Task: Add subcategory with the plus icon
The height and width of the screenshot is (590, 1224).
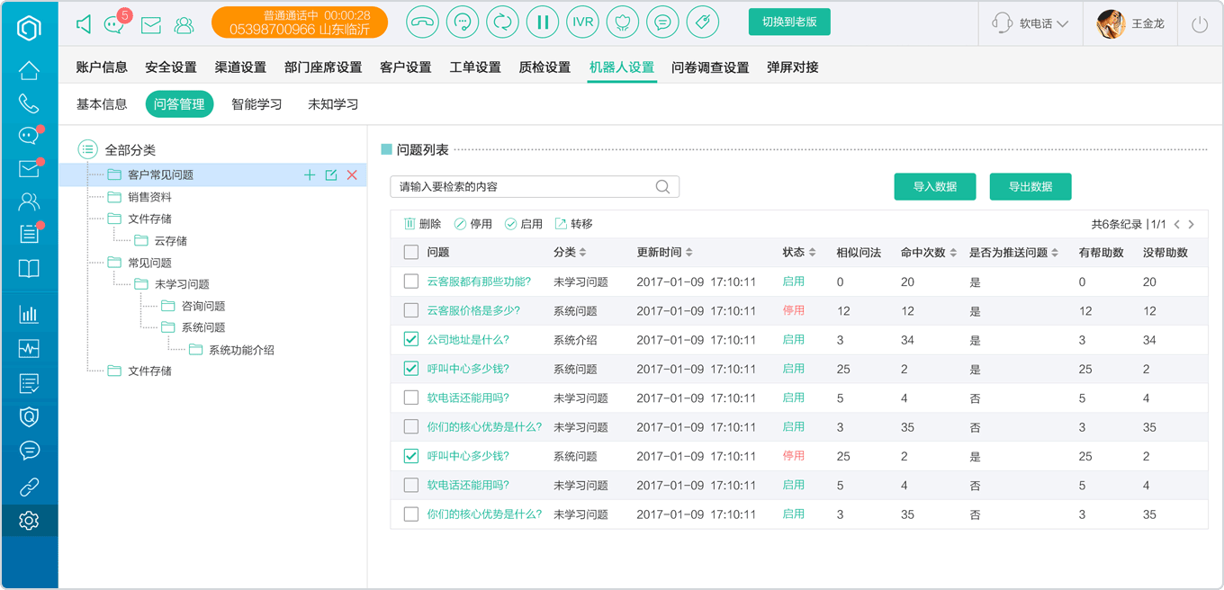Action: coord(310,174)
